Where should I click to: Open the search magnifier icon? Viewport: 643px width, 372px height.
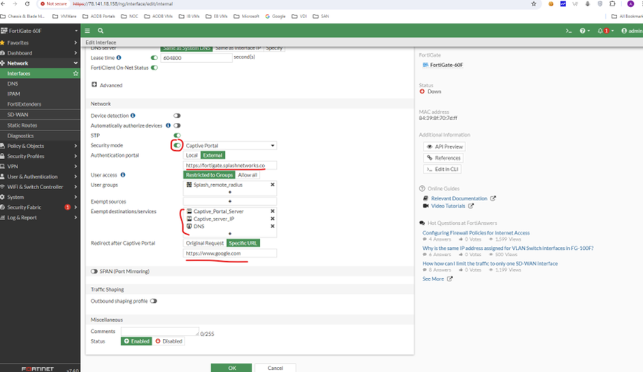[101, 31]
